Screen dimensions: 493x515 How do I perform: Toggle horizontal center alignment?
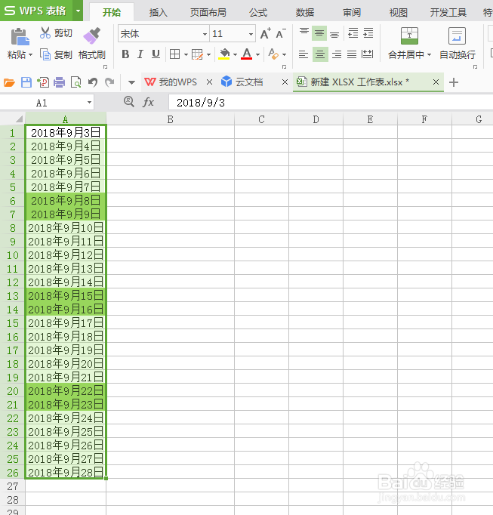[x=320, y=54]
